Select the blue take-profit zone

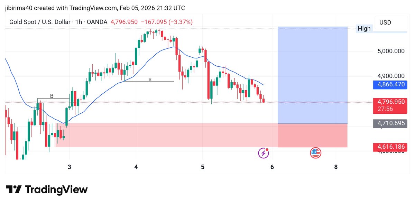point(313,75)
